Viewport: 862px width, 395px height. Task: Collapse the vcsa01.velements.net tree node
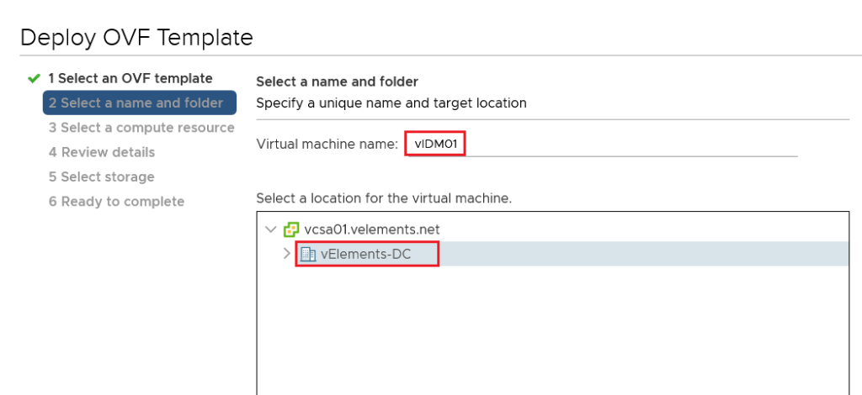[270, 229]
